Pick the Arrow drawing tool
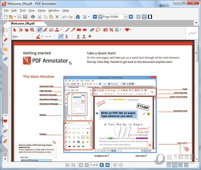Image resolution: width=201 pixels, height=170 pixels. point(73,30)
